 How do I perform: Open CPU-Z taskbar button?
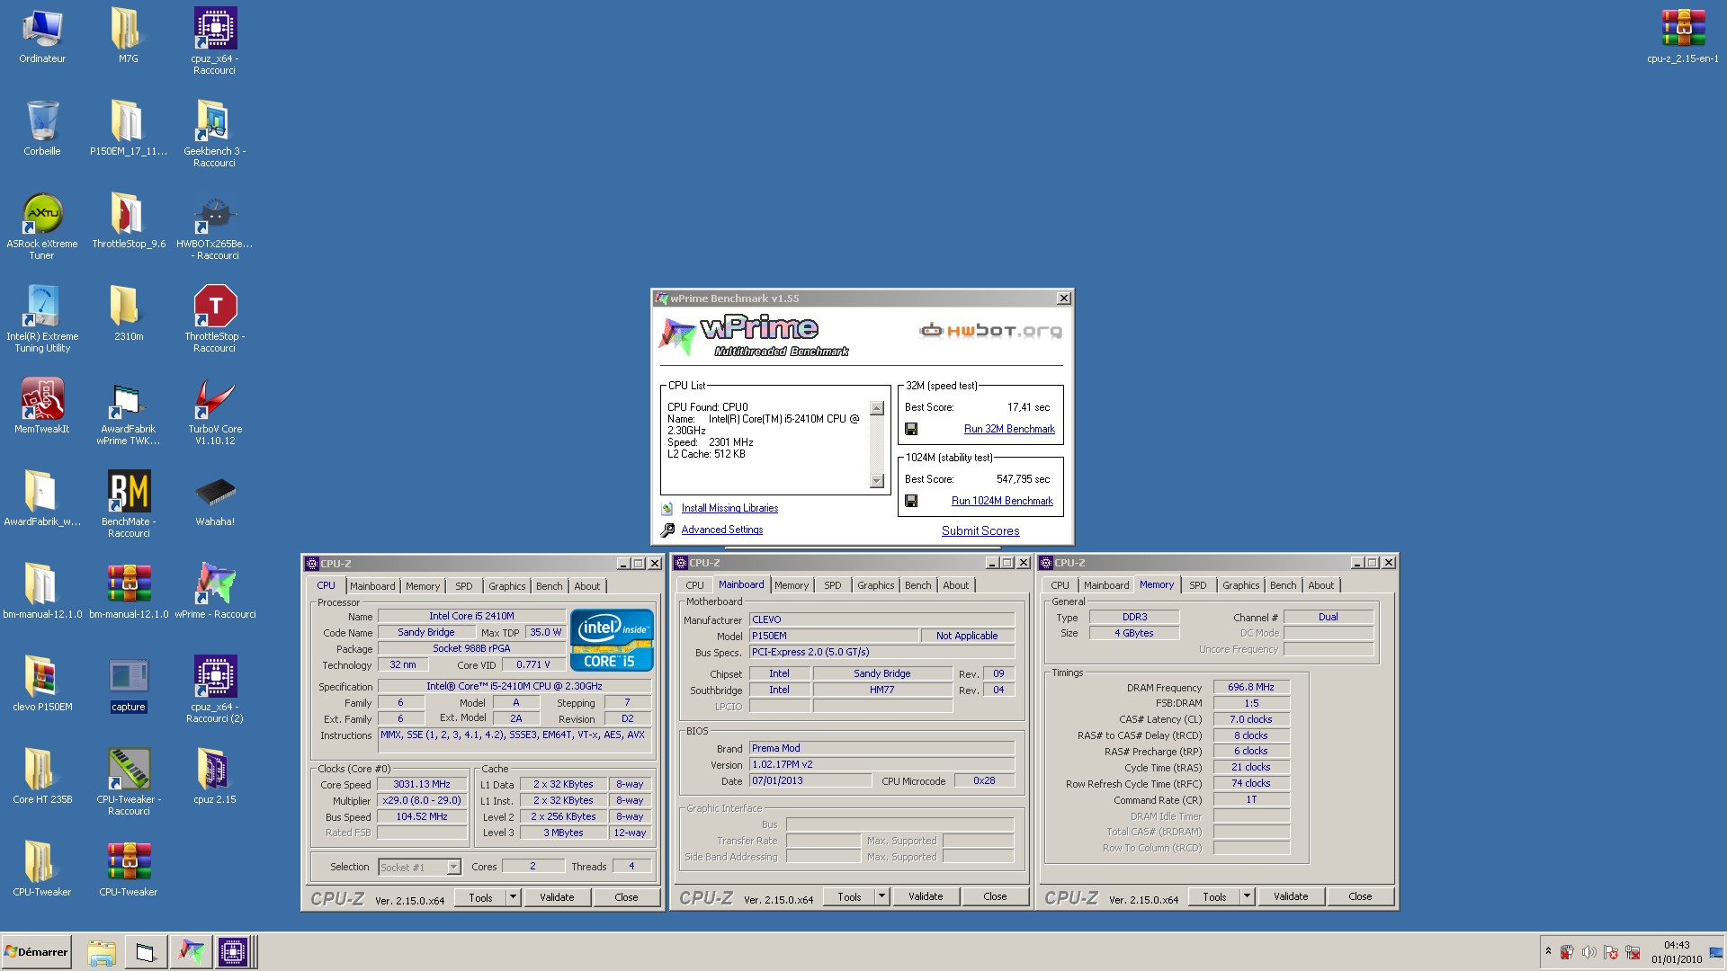coord(232,951)
